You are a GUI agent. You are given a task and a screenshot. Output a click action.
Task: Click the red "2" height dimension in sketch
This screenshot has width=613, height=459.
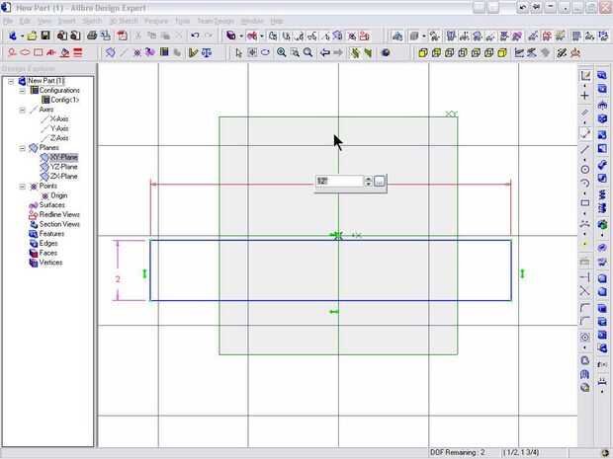[118, 279]
